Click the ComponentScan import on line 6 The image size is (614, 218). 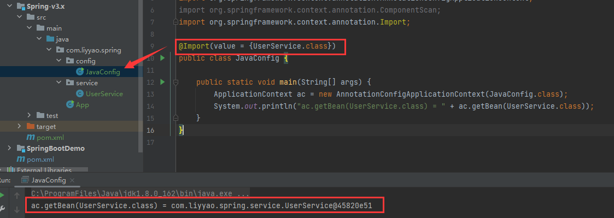pos(310,10)
